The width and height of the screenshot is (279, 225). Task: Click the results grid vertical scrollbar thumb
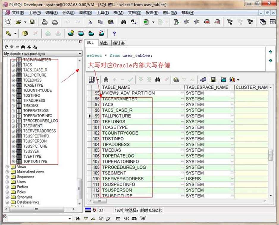pyautogui.click(x=270, y=155)
